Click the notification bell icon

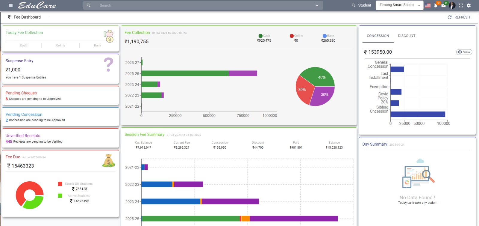436,5
